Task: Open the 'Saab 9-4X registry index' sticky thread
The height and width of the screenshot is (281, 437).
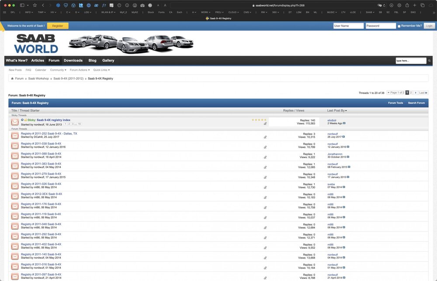Action: [53, 120]
